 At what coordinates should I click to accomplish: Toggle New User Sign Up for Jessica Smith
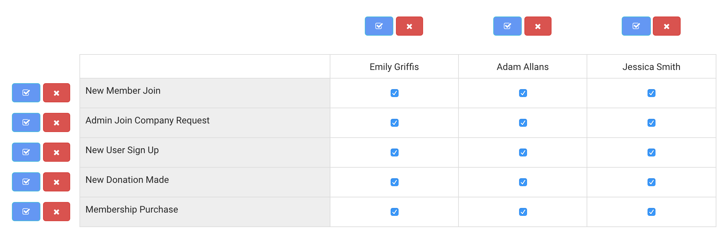click(651, 152)
